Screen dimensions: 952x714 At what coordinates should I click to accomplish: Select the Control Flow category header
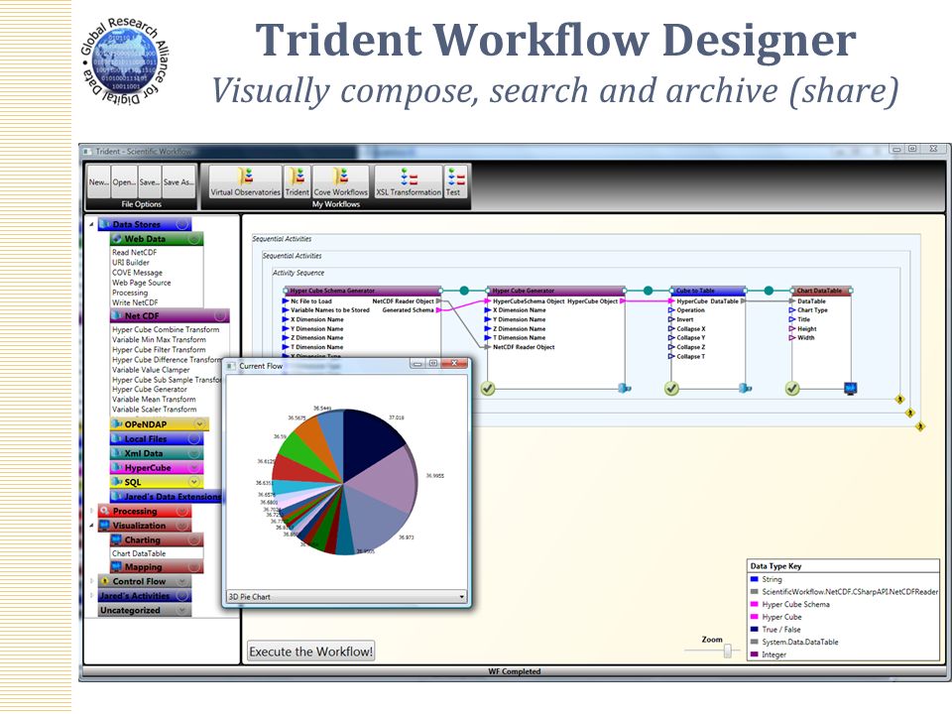(145, 582)
